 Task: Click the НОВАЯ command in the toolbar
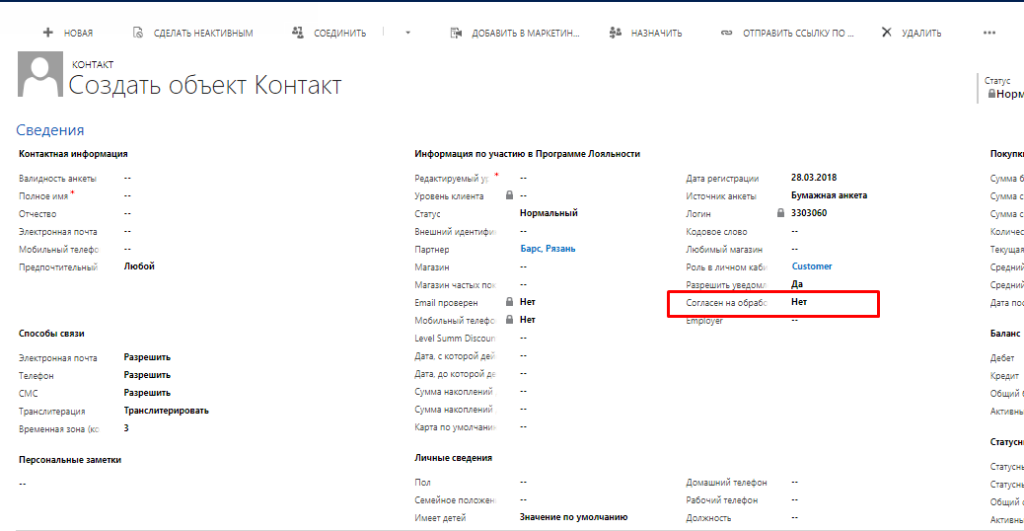(78, 33)
